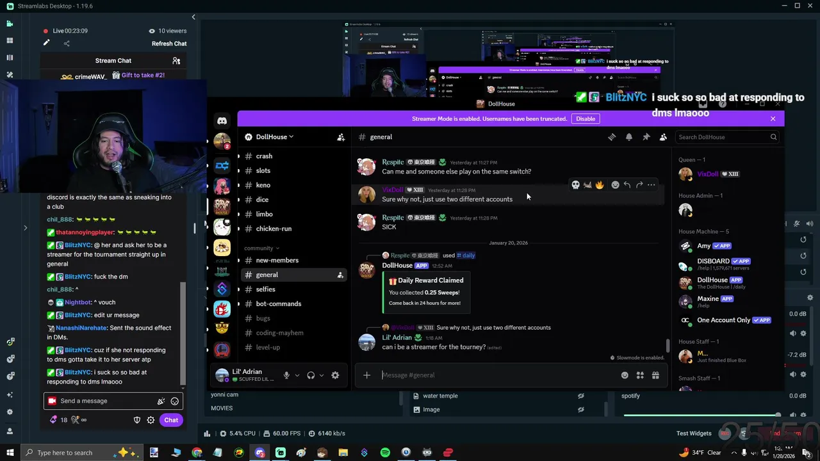
Task: Open the Threads icon in Discord header
Action: coord(612,137)
